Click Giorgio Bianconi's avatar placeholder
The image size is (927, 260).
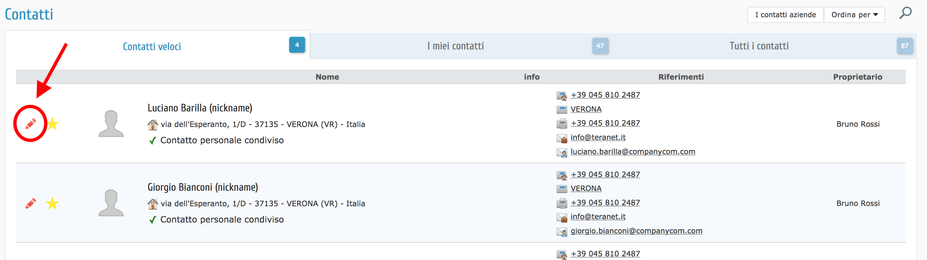click(111, 203)
